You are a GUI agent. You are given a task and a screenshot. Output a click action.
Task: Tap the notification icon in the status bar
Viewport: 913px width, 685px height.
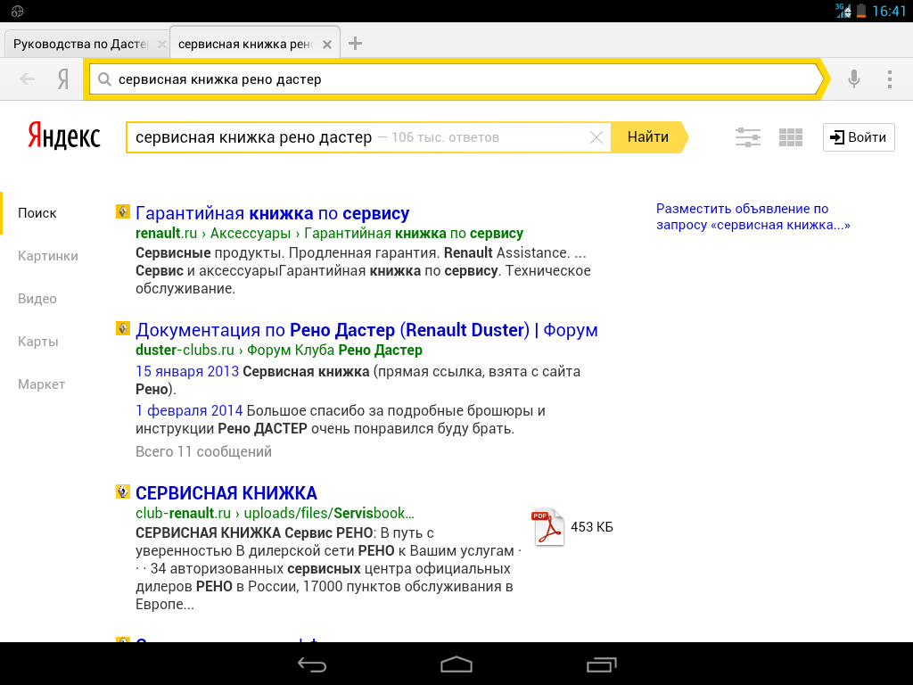click(18, 11)
